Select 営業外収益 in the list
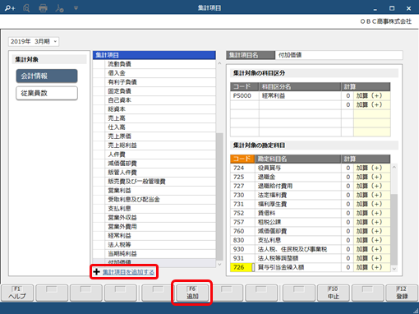Image resolution: width=419 pixels, height=314 pixels. [x=154, y=218]
